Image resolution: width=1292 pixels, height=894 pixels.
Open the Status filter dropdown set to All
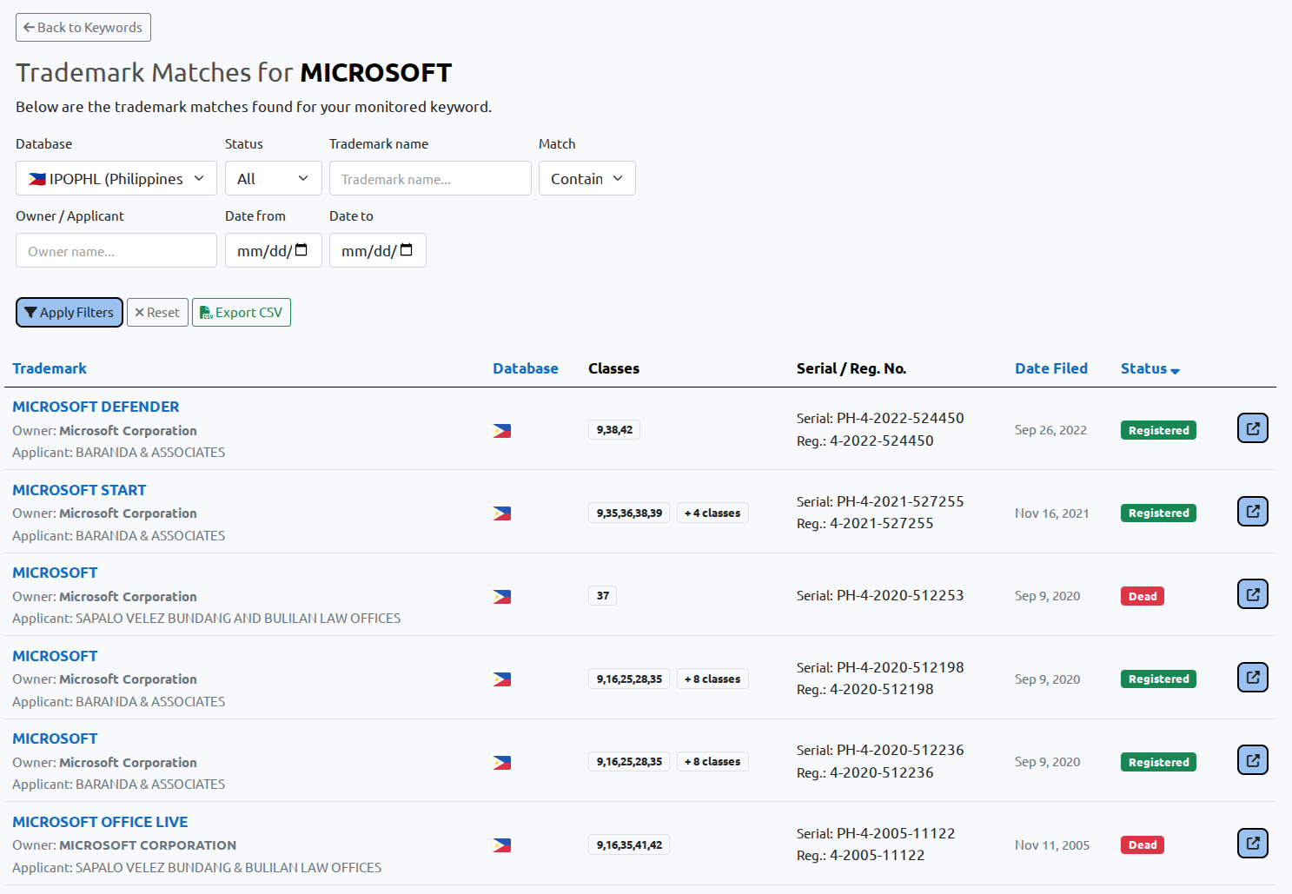[x=273, y=178]
